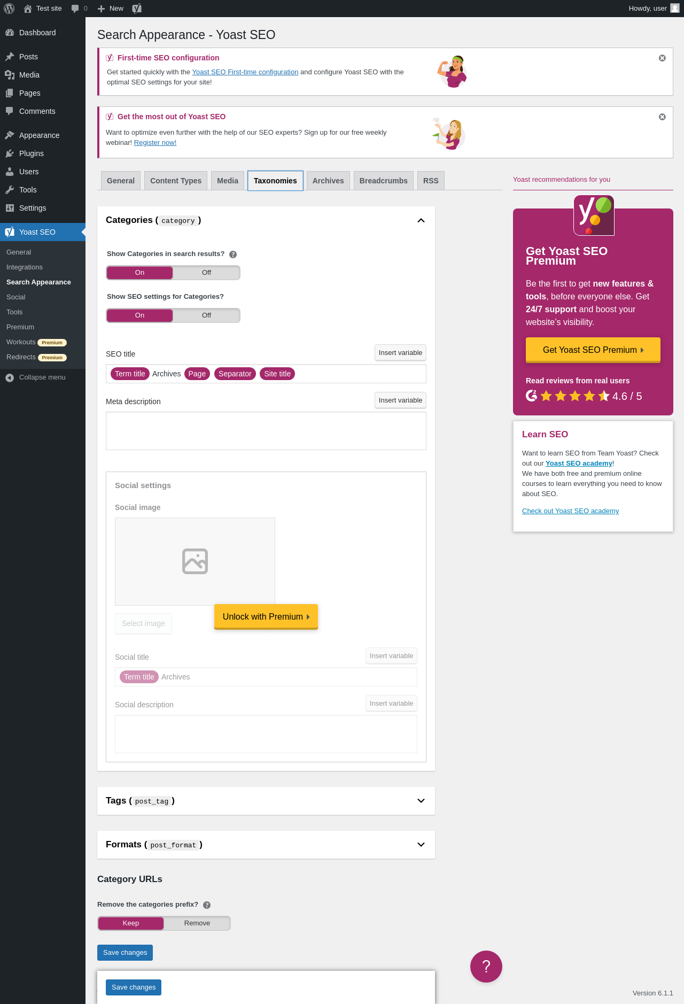Open Integrations in Yoast SEO submenu
Screen dimensions: 684x1004
coord(25,267)
